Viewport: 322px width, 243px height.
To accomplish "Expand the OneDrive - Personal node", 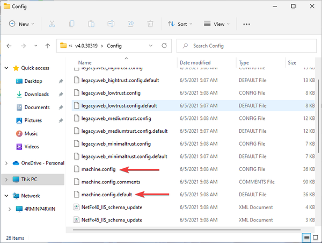I will (6, 163).
